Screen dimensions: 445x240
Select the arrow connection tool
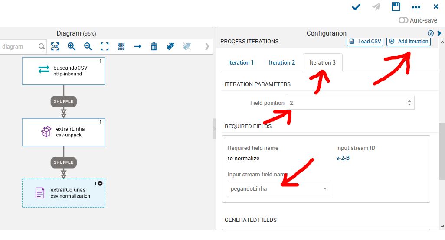137,46
